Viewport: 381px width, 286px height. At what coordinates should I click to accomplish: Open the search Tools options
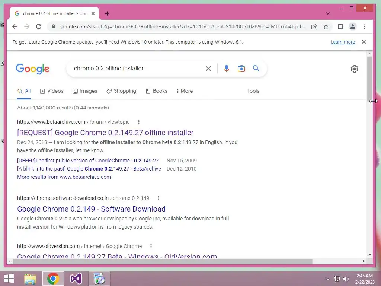point(253,91)
